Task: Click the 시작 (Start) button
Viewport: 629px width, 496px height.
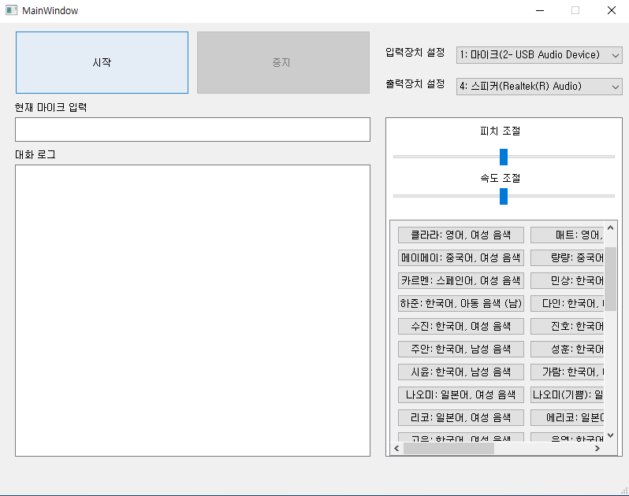Action: pyautogui.click(x=102, y=62)
